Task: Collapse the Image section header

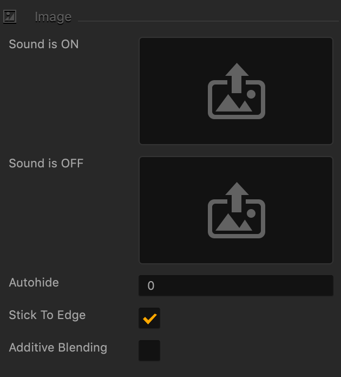Action: pyautogui.click(x=53, y=17)
